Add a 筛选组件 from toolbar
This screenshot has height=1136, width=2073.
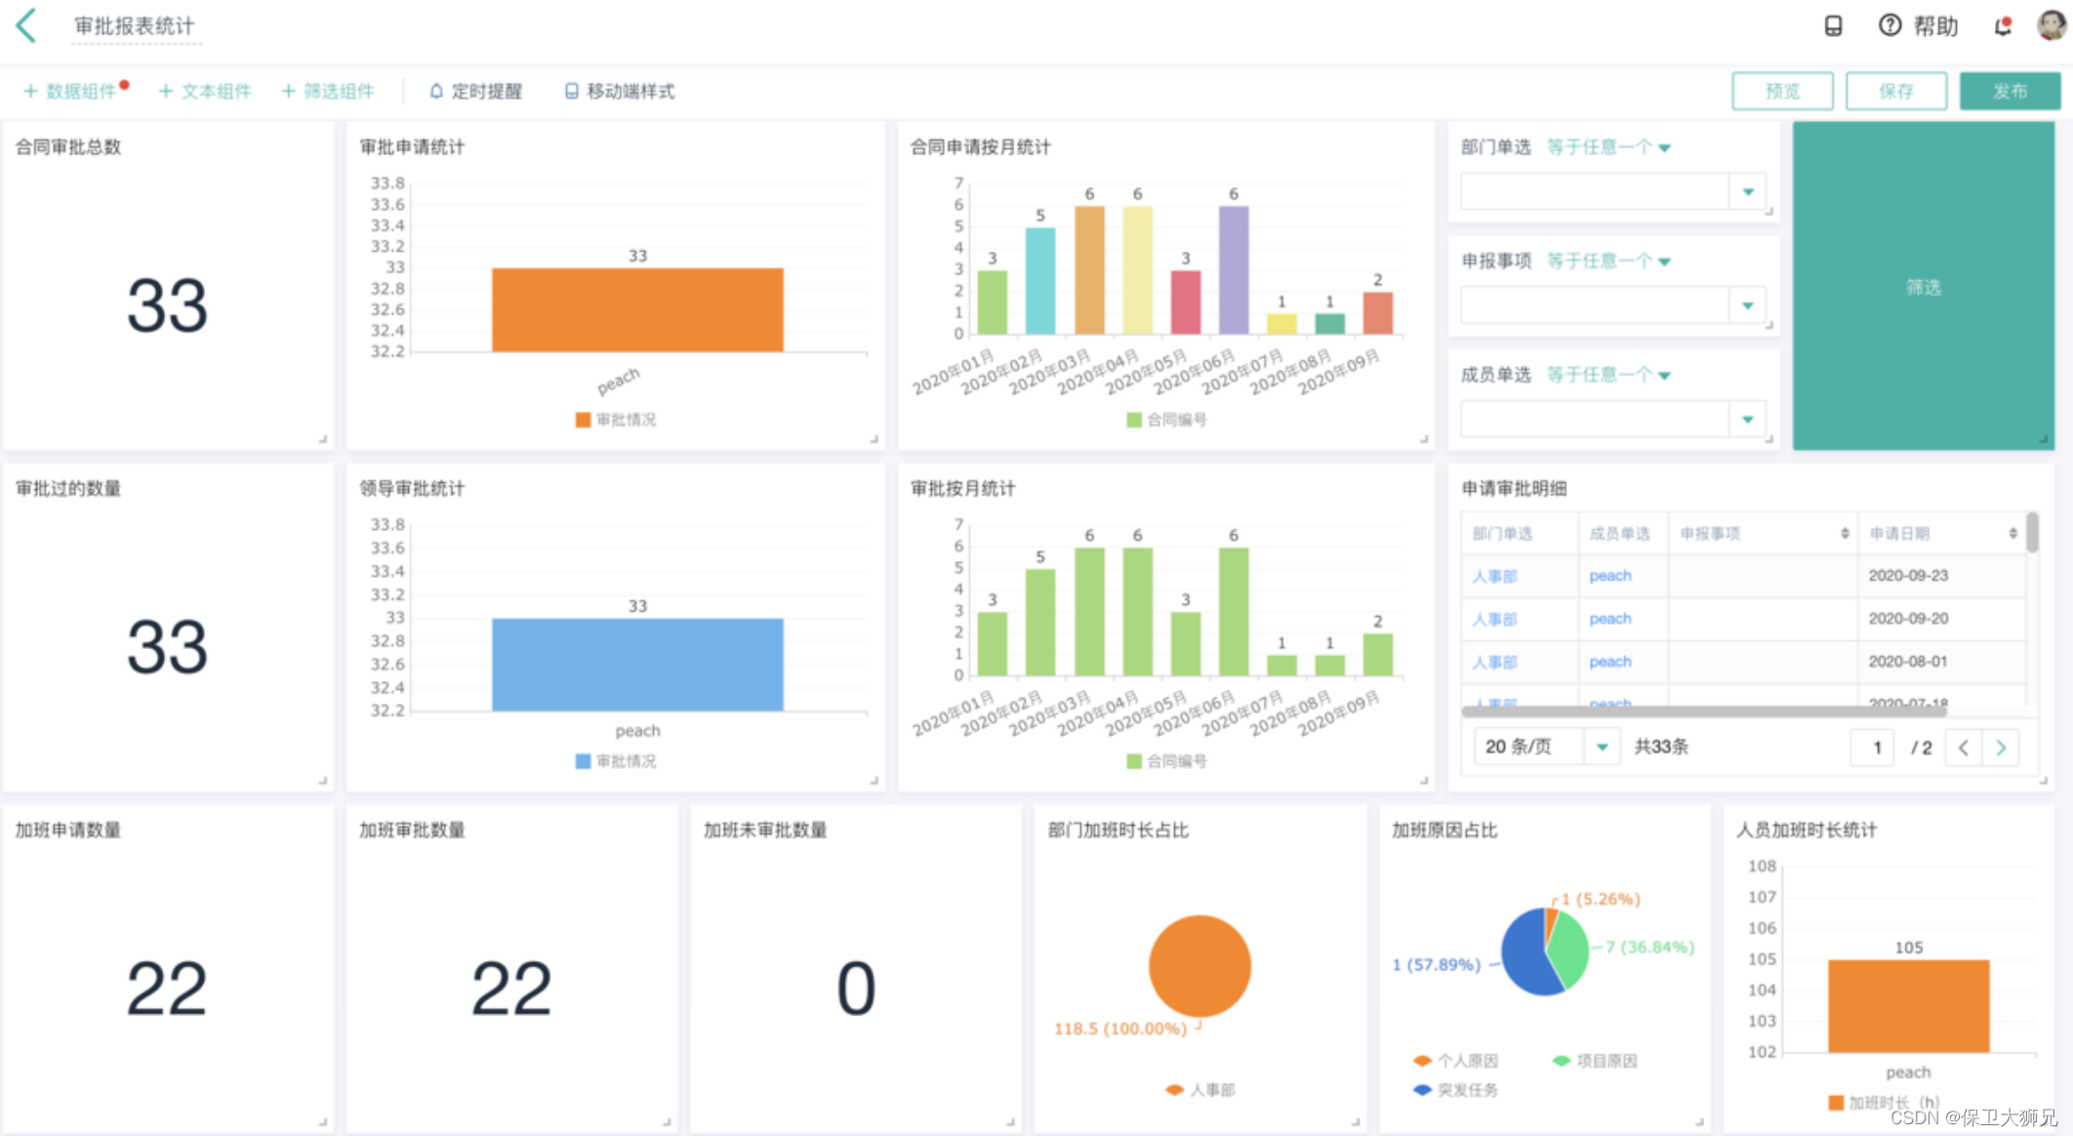(328, 91)
